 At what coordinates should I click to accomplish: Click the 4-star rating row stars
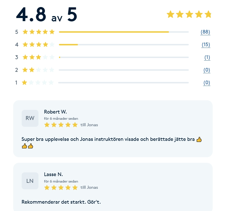[38, 45]
